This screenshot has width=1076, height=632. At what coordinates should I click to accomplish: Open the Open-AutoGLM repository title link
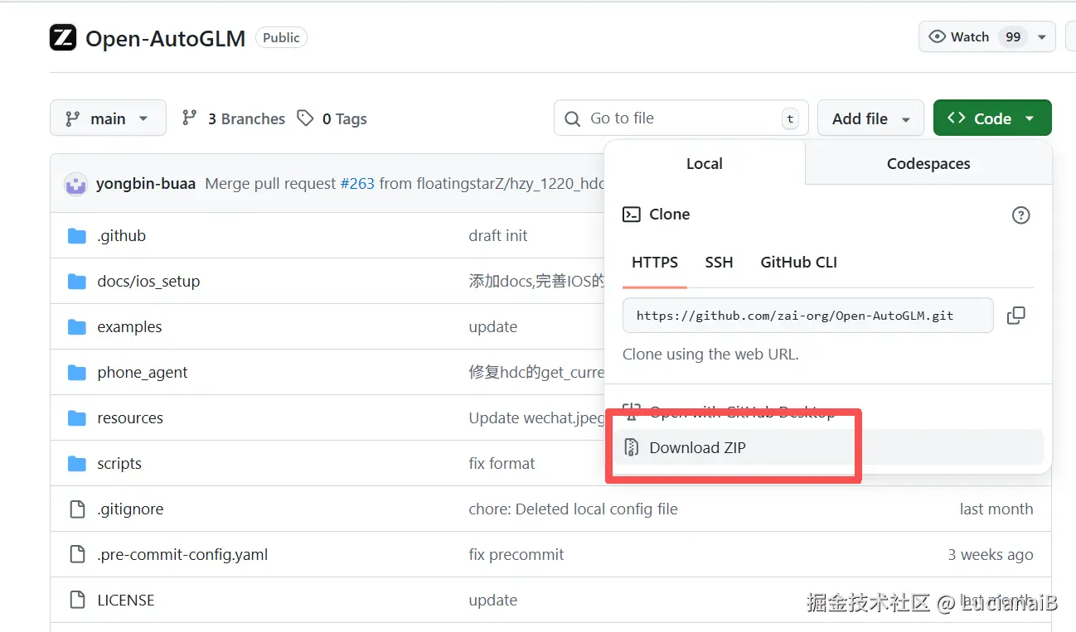click(166, 38)
